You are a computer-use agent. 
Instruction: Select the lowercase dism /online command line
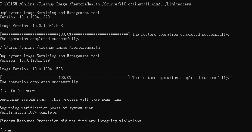pyautogui.click(x=50, y=48)
